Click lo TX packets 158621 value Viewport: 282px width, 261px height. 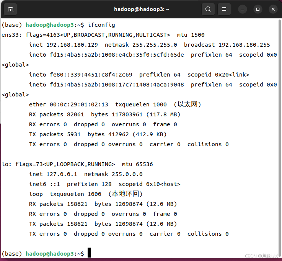coord(77,224)
